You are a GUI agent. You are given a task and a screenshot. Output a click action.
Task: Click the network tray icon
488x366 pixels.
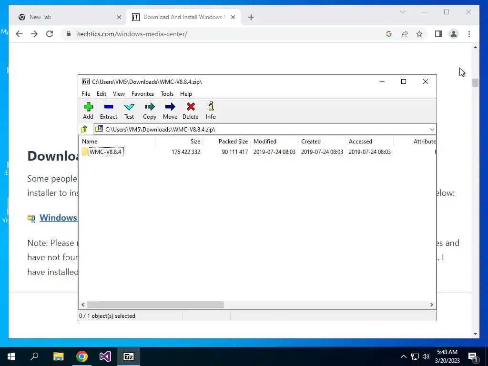point(415,356)
